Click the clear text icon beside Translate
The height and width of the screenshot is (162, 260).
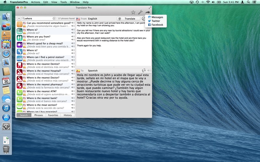143,19
